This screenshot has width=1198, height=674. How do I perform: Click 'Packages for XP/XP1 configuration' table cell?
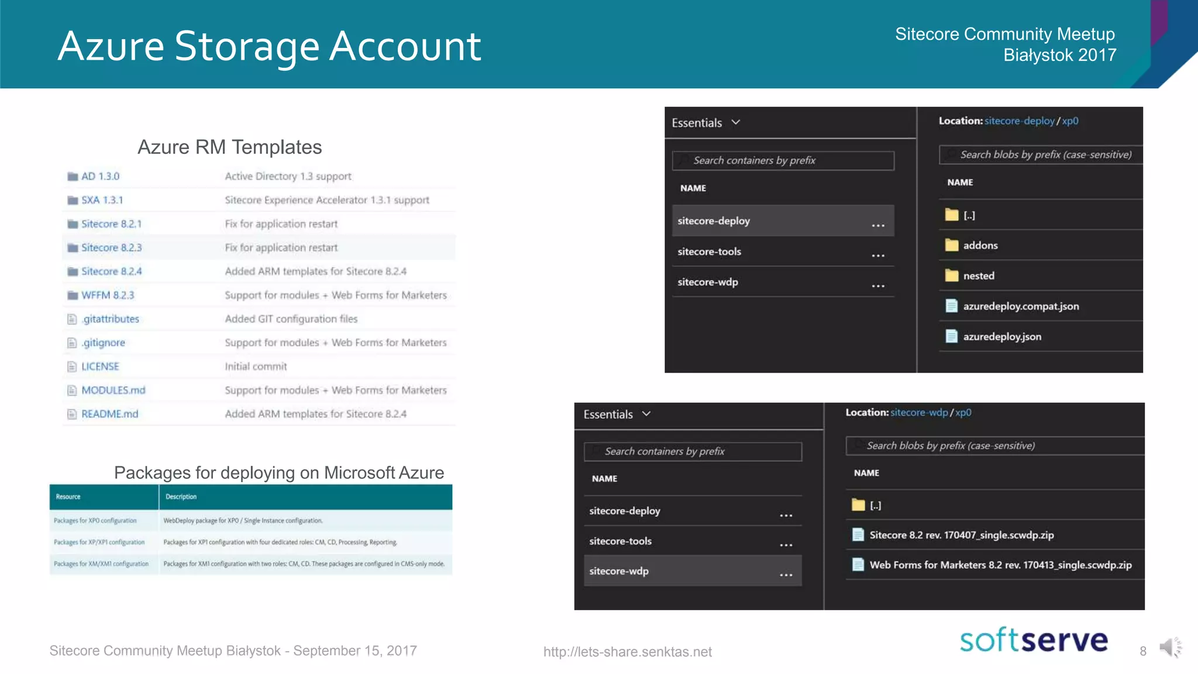[x=104, y=542]
